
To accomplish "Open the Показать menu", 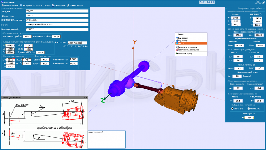I will pyautogui.click(x=38, y=5).
